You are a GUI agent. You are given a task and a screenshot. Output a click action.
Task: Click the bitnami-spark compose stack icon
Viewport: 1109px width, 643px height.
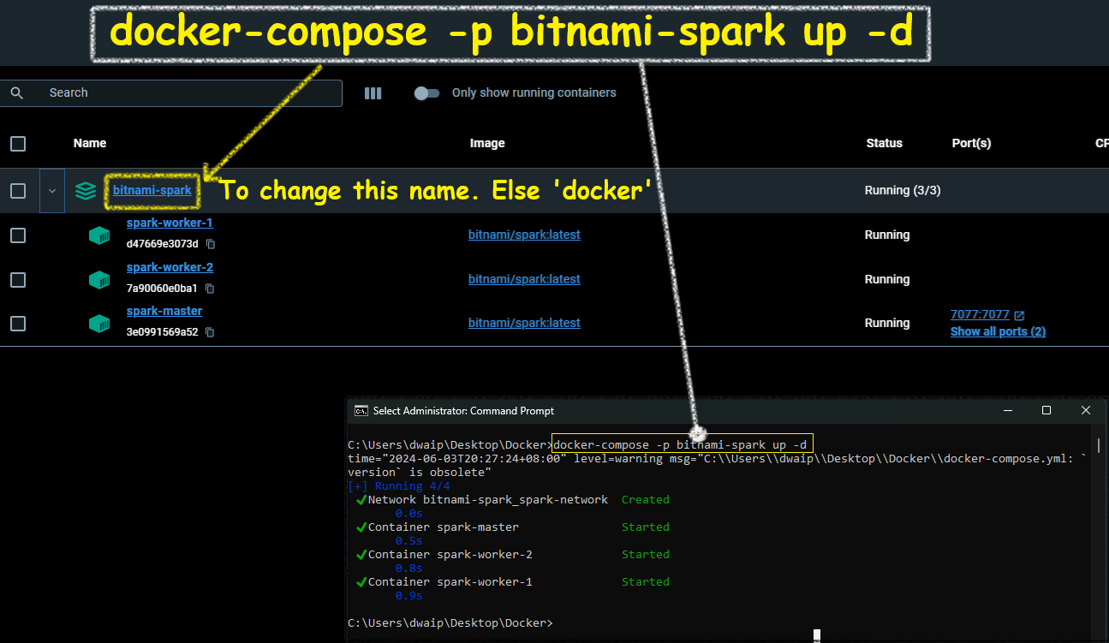click(85, 191)
